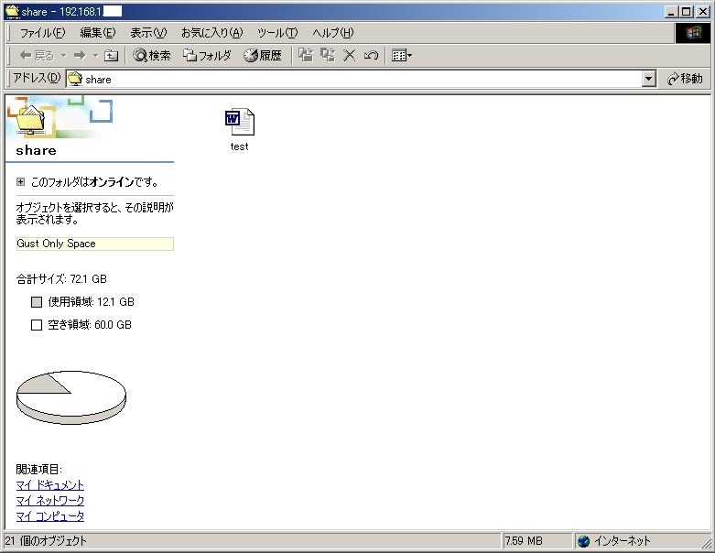Click the My Network (マイ ネットワーク) link
This screenshot has width=715, height=553.
click(50, 501)
